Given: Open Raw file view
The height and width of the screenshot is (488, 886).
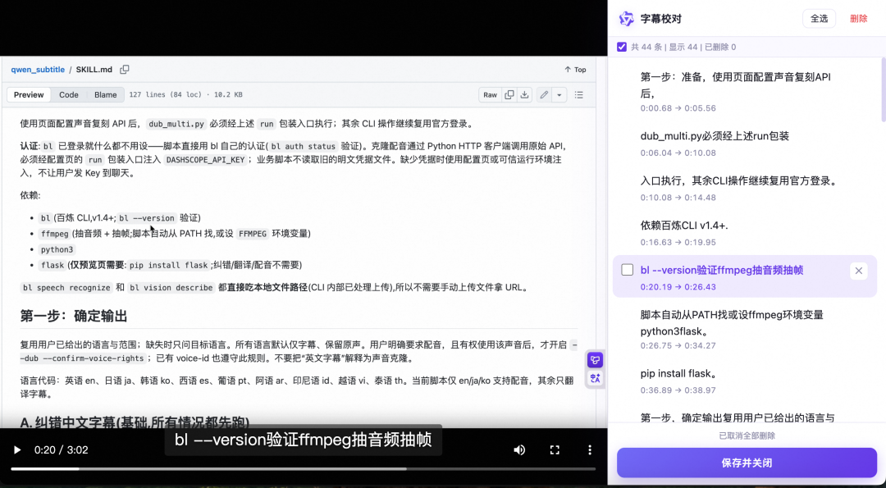Looking at the screenshot, I should [x=490, y=95].
